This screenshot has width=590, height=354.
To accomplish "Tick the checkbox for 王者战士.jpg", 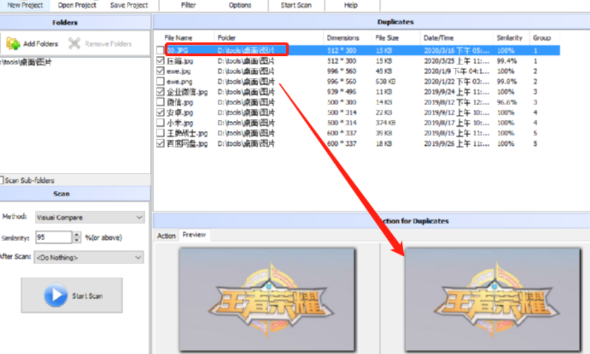I will tap(160, 133).
